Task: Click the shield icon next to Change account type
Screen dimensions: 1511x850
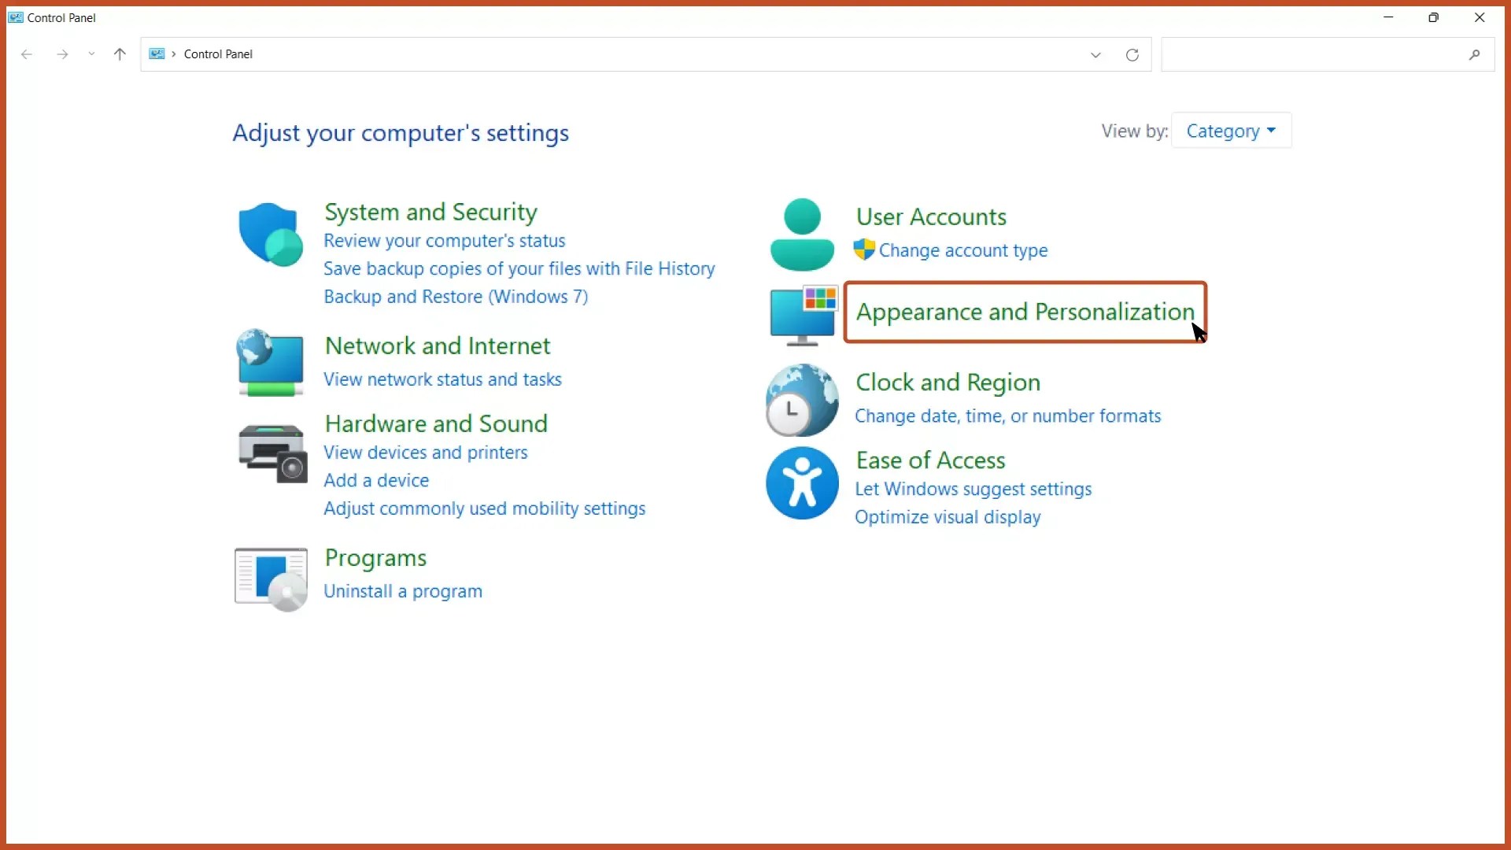Action: coord(863,249)
